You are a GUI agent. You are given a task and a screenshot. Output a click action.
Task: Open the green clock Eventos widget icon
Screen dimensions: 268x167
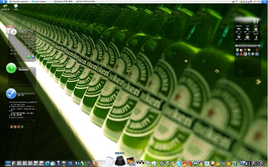(11, 68)
